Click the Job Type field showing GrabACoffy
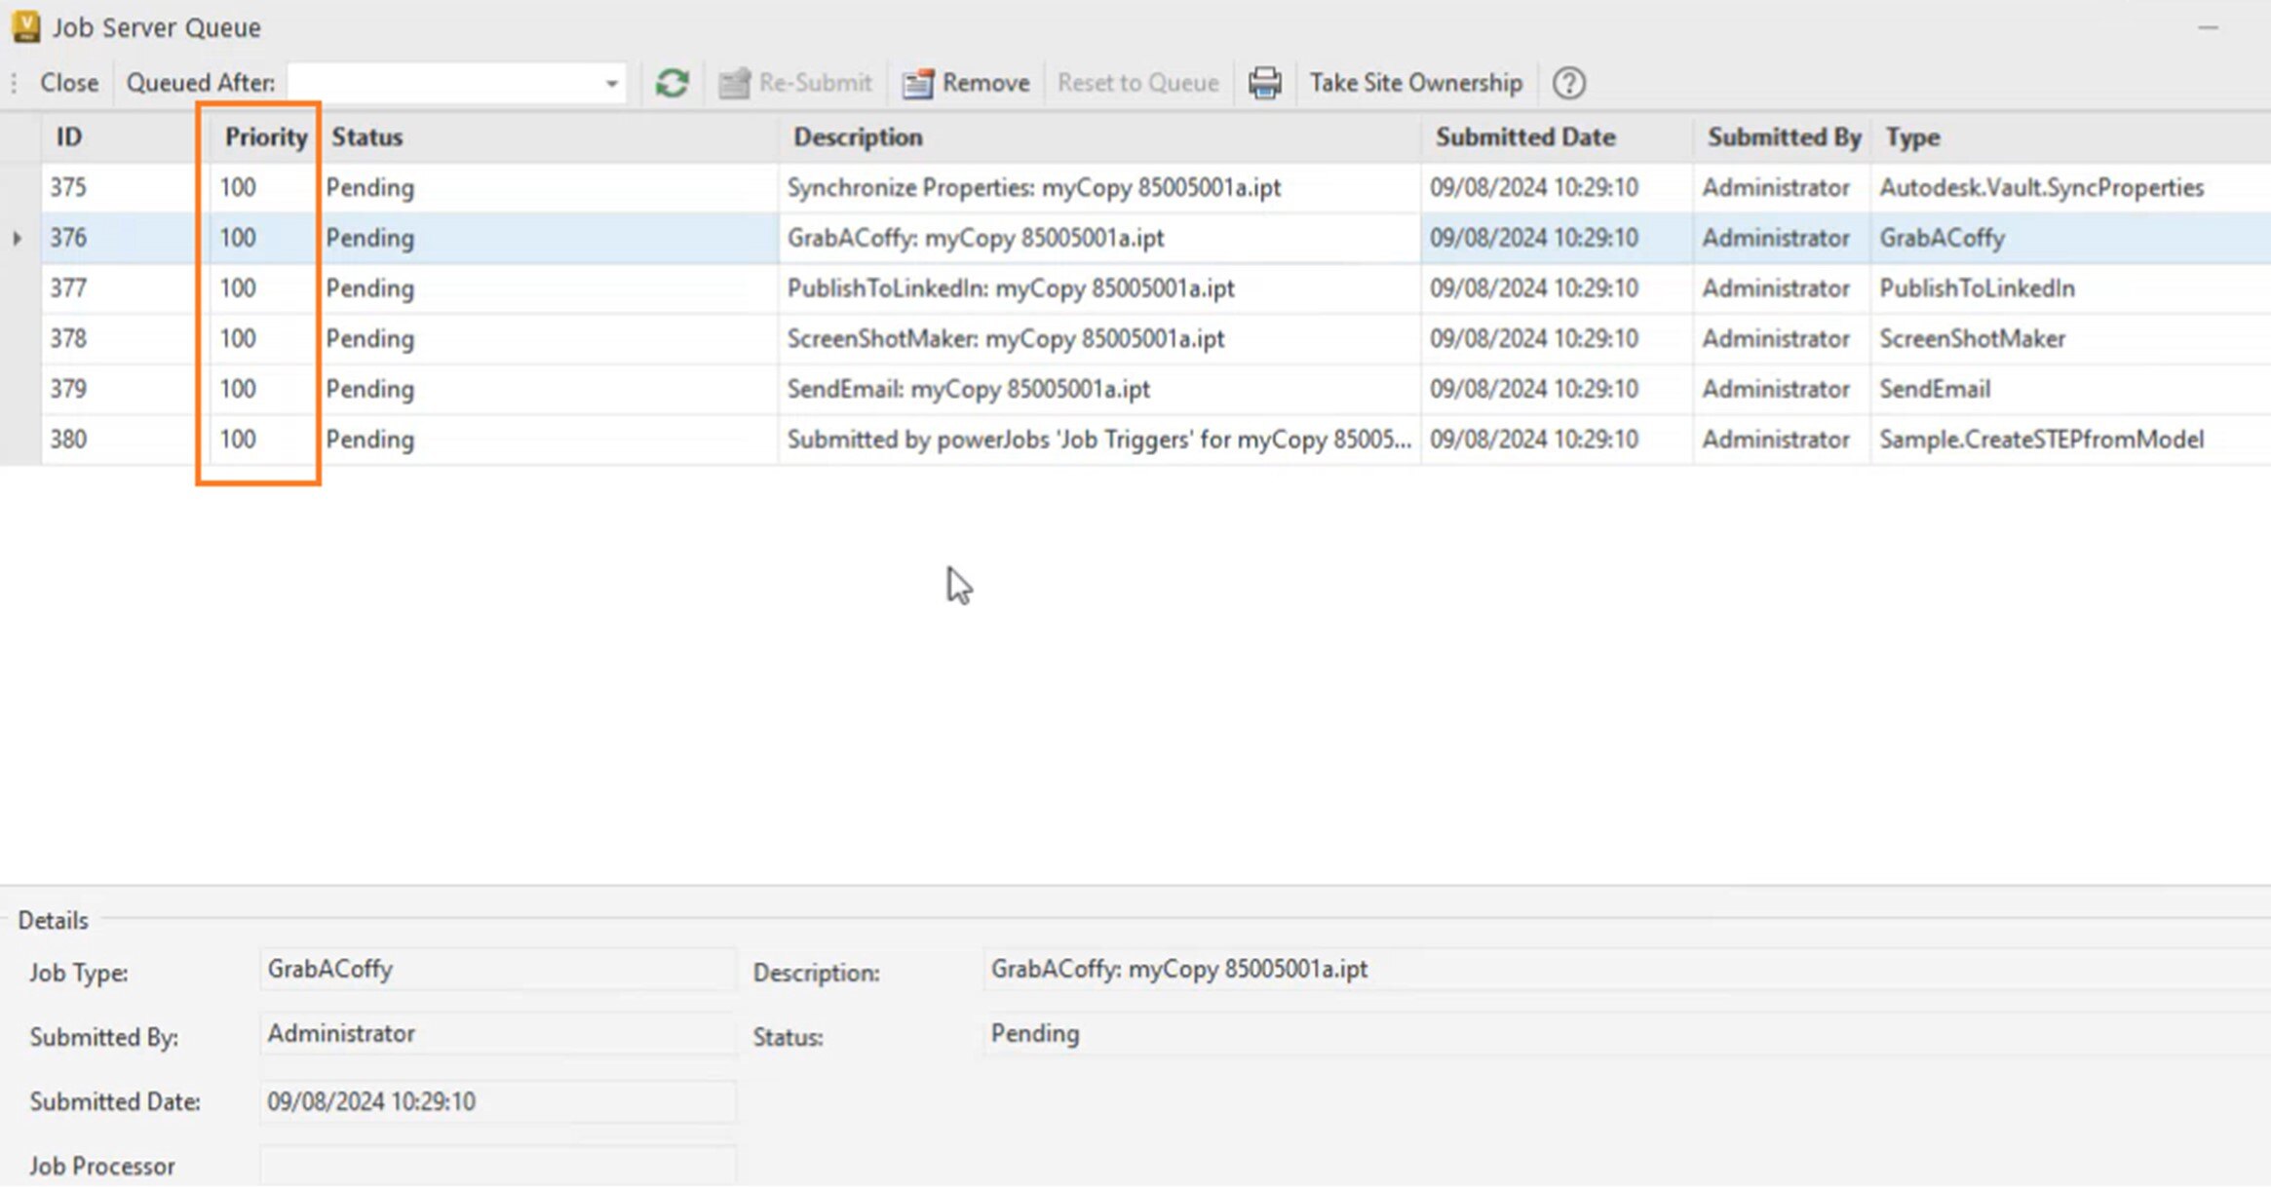This screenshot has width=2271, height=1188. tap(497, 969)
